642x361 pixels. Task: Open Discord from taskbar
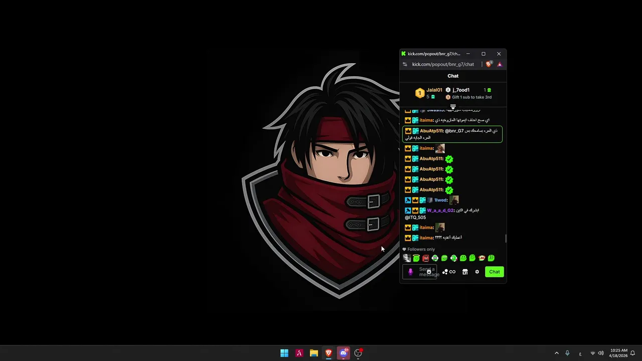pyautogui.click(x=344, y=353)
